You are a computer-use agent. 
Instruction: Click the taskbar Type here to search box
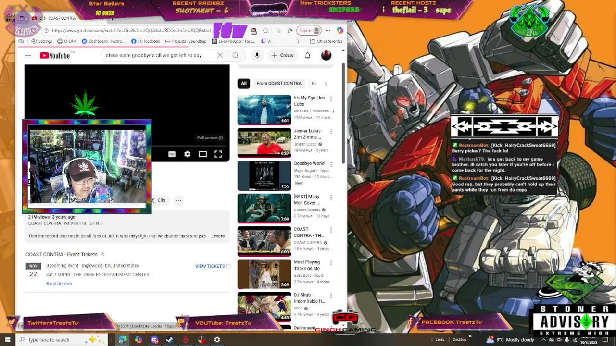coord(61,340)
